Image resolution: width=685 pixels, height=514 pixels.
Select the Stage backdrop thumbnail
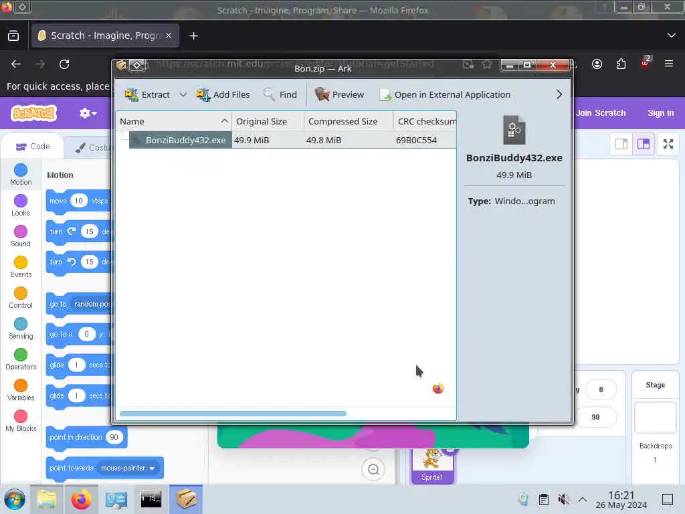click(655, 418)
